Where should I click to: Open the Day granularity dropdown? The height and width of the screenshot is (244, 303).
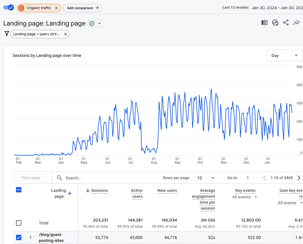click(x=284, y=55)
